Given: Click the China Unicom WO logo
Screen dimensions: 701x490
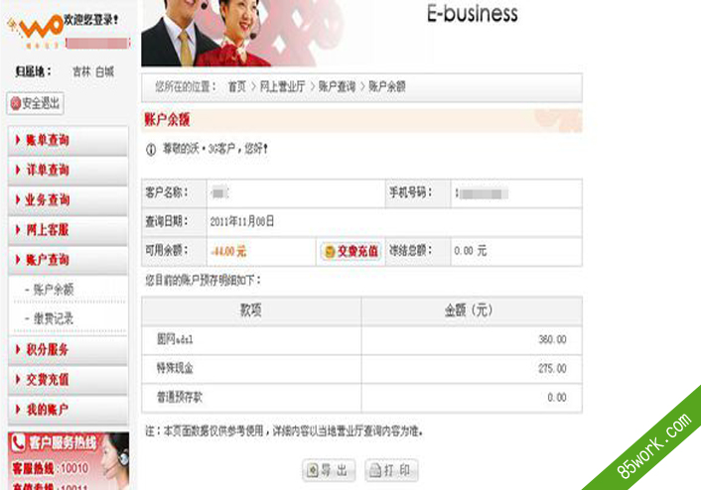Looking at the screenshot, I should (35, 30).
